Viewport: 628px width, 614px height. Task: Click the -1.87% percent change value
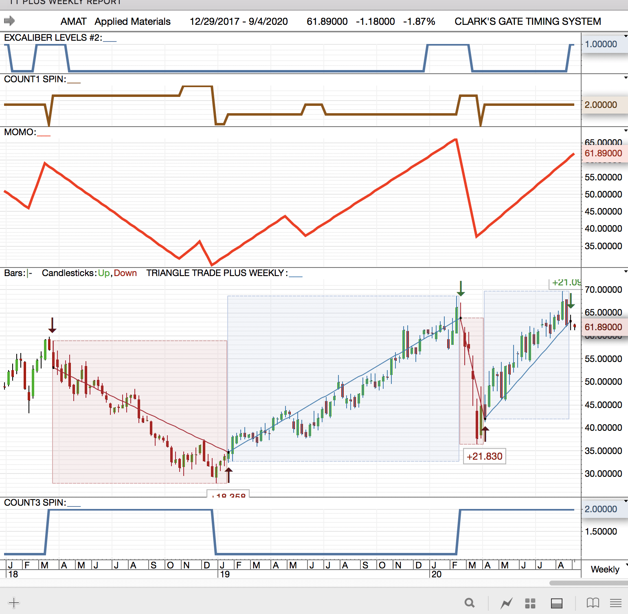(x=419, y=21)
